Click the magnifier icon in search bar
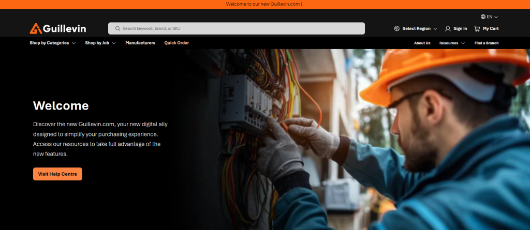This screenshot has height=230, width=530. tap(117, 28)
